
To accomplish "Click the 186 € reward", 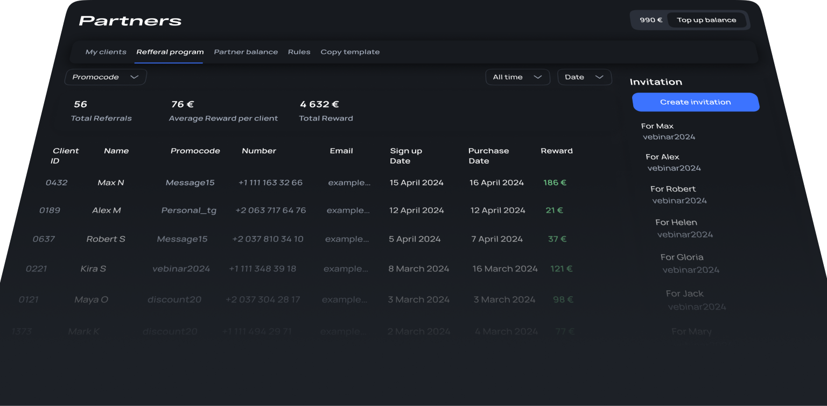I will click(x=555, y=183).
